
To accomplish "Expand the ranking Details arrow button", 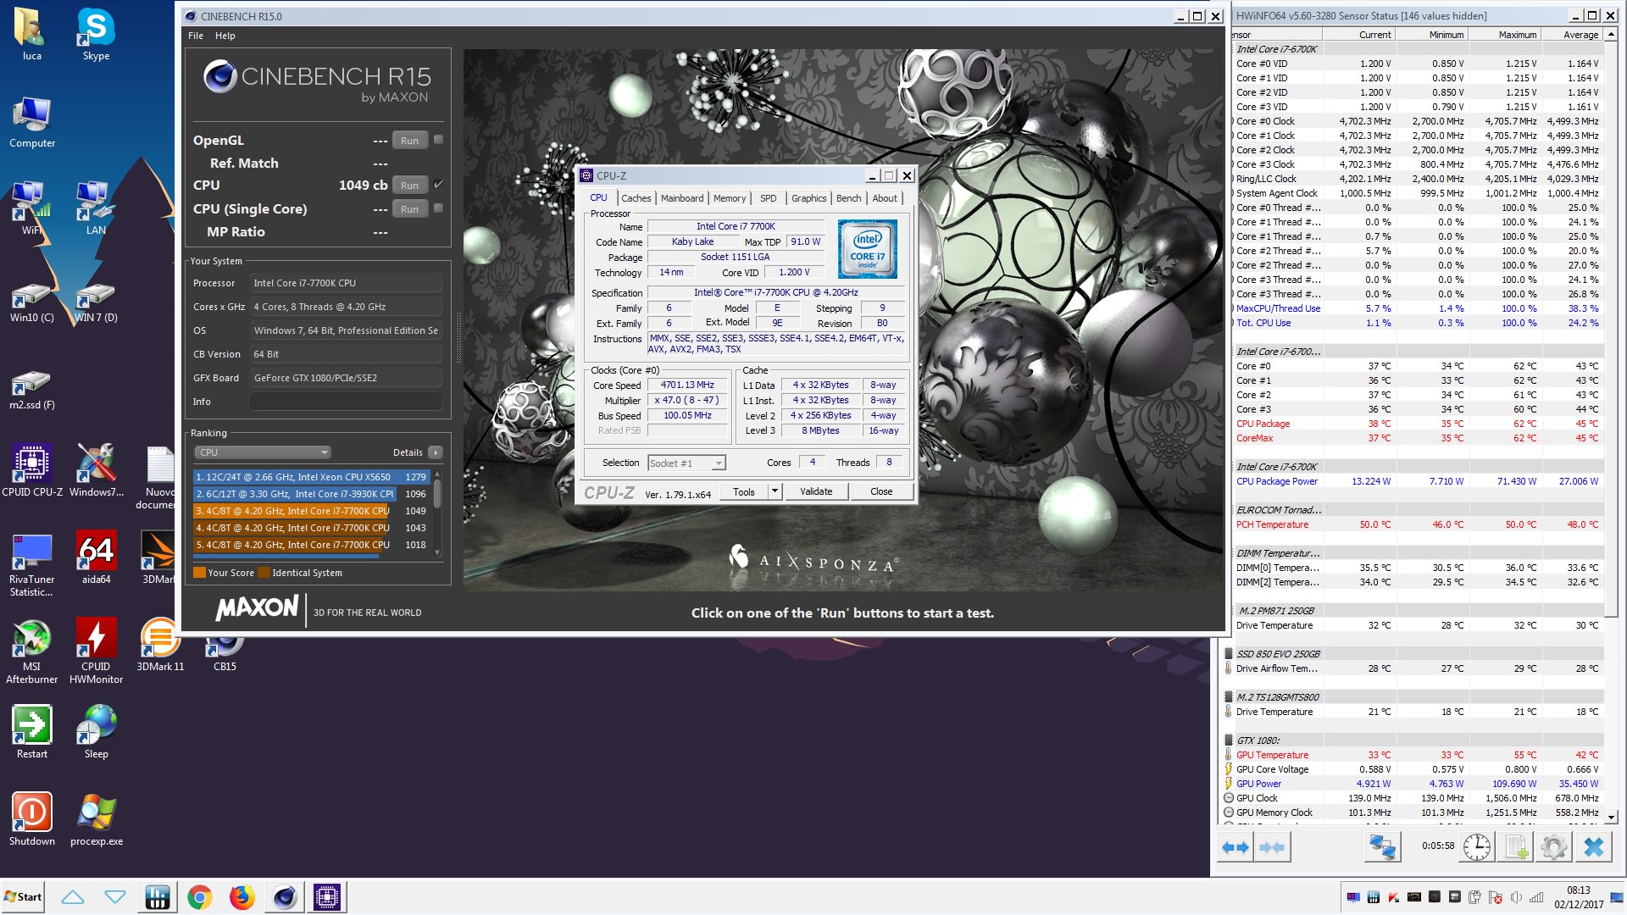I will 436,452.
